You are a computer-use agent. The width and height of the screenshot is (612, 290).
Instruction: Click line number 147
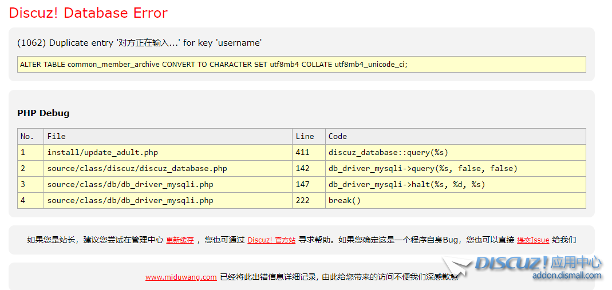pyautogui.click(x=309, y=184)
